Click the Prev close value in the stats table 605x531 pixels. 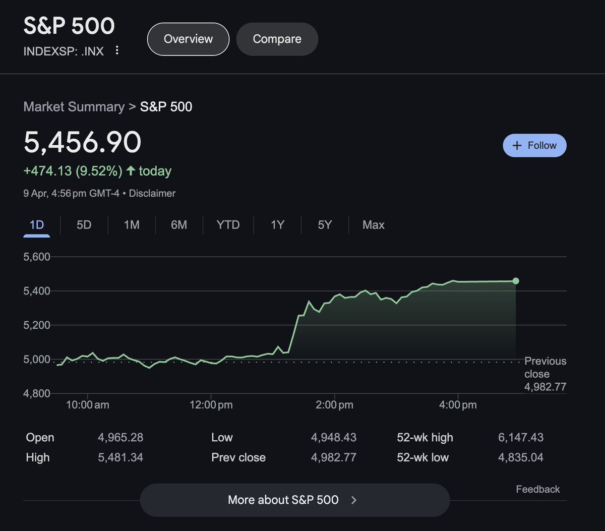click(x=334, y=458)
